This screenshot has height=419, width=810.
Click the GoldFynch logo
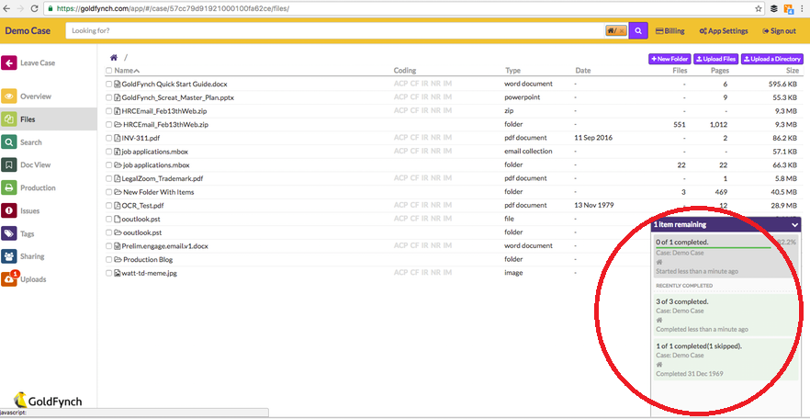coord(48,400)
